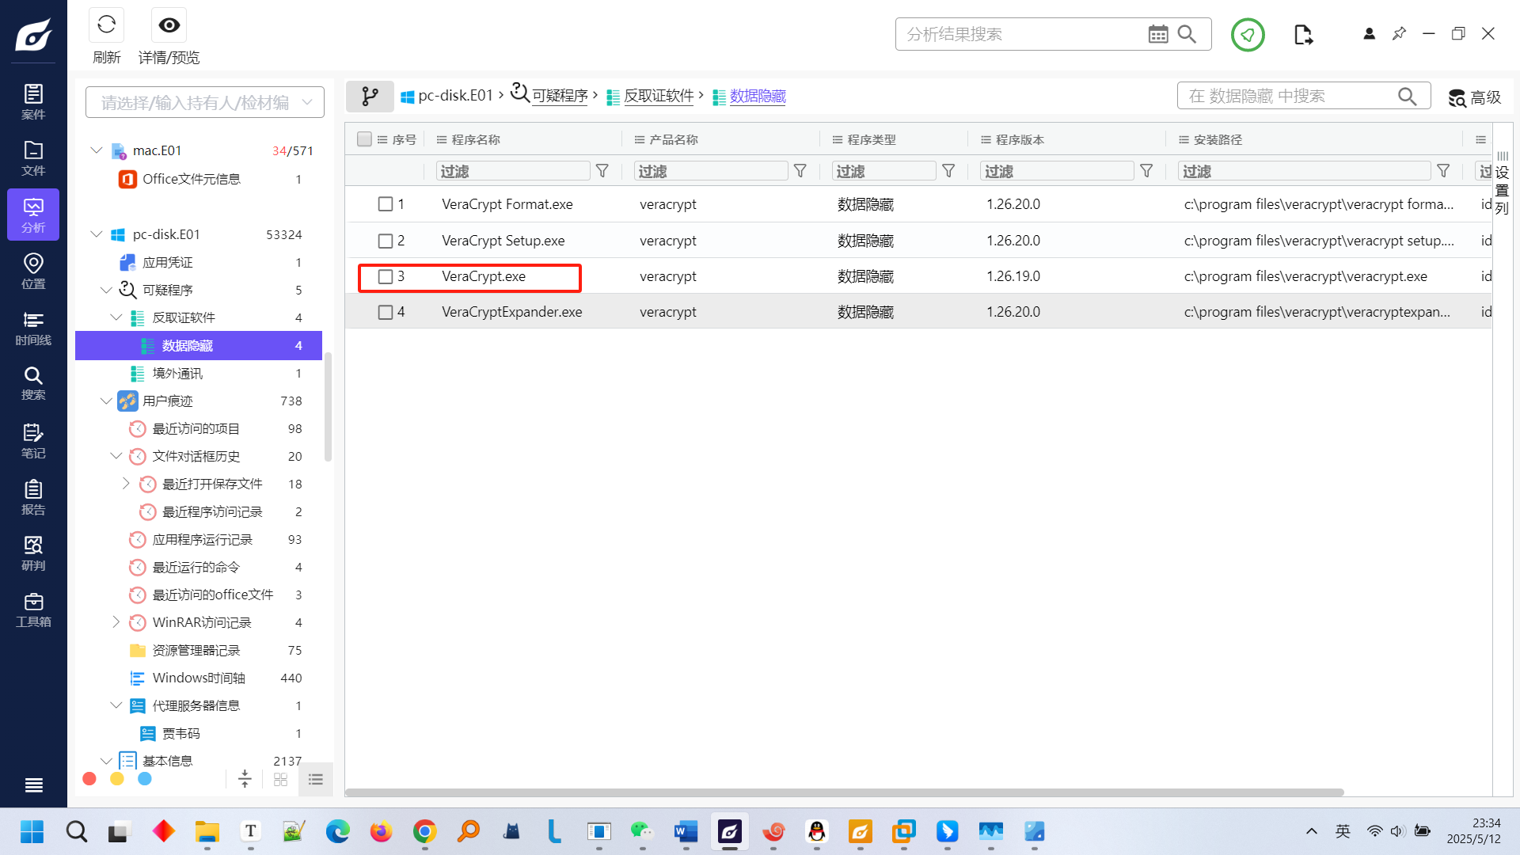This screenshot has width=1520, height=855.
Task: Toggle the select-all checkbox in table header
Action: [364, 139]
